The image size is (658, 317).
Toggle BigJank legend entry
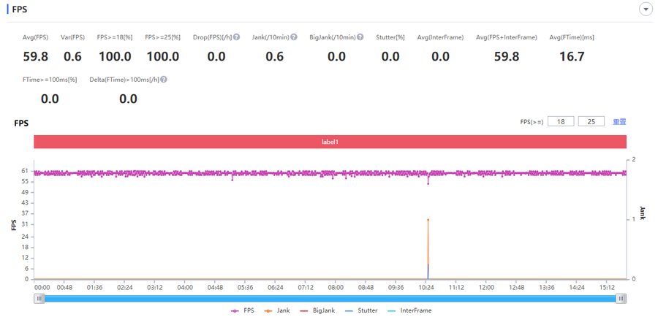[317, 310]
